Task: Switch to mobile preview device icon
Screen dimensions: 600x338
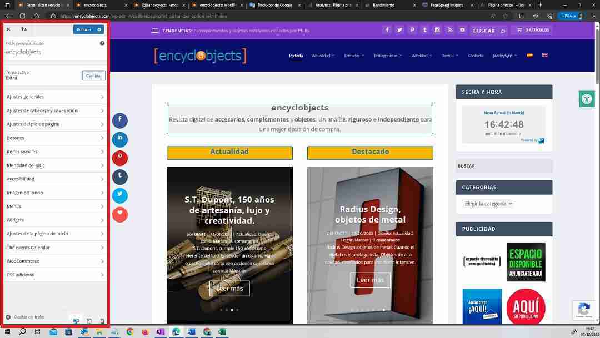Action: tap(102, 321)
